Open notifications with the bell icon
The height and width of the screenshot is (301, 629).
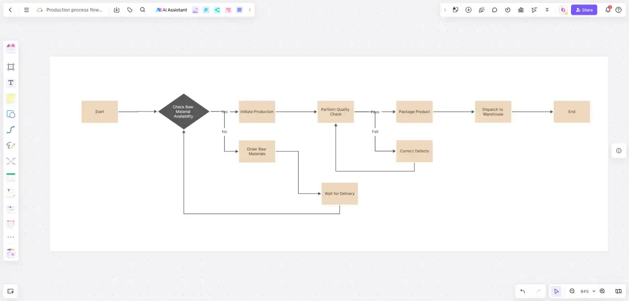(608, 10)
